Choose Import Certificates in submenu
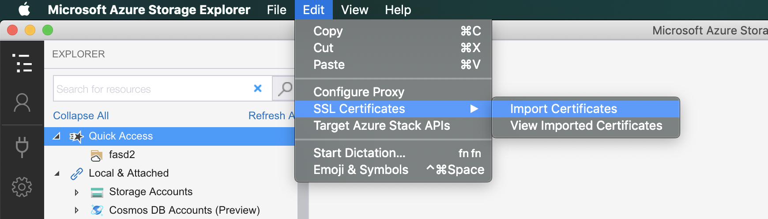Screen dimensions: 768x219 pyautogui.click(x=586, y=109)
